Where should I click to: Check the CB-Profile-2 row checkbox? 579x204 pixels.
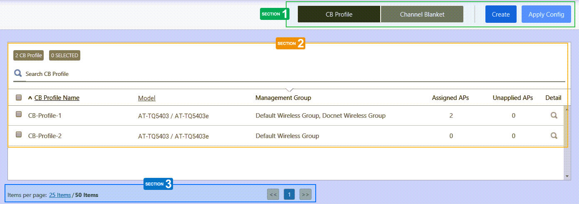pos(19,134)
